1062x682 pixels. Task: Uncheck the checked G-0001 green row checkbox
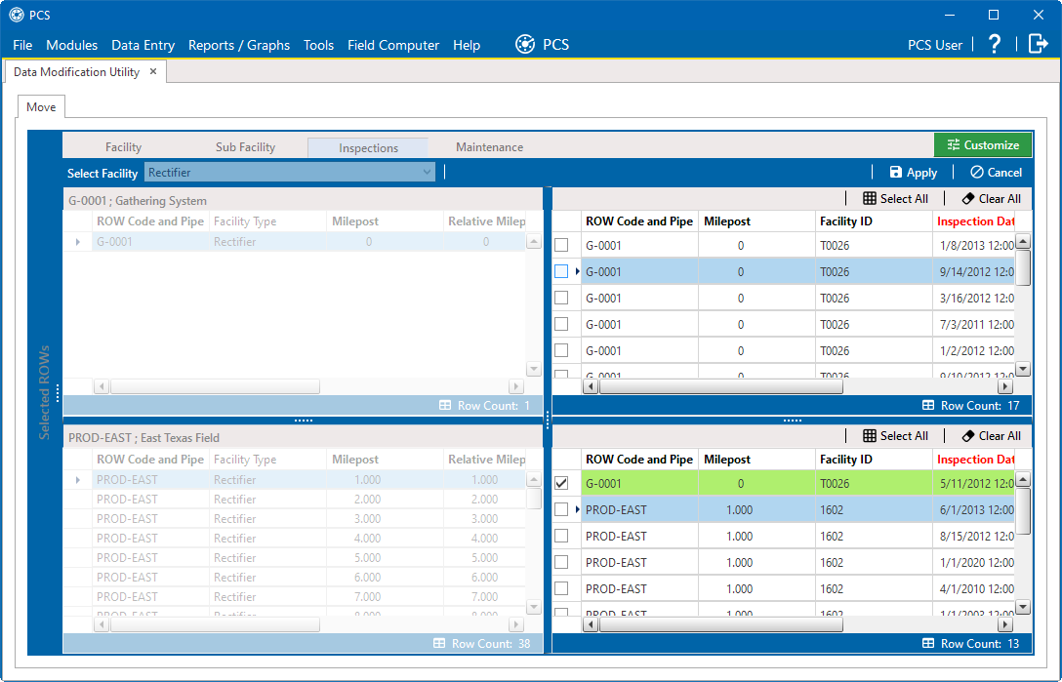(x=561, y=483)
